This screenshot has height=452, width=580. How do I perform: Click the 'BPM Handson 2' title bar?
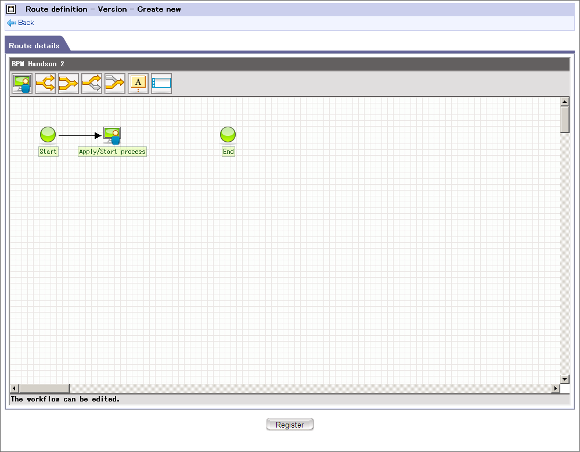click(289, 64)
